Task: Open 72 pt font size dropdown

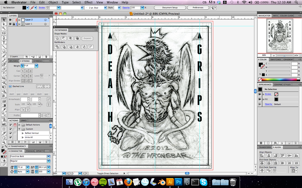Action: pyautogui.click(x=27, y=167)
